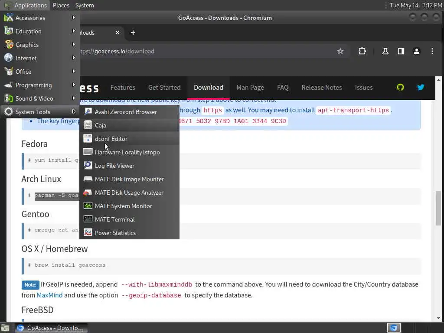Click the Internet globe icon
Viewport: 444px width, 333px height.
pyautogui.click(x=9, y=58)
